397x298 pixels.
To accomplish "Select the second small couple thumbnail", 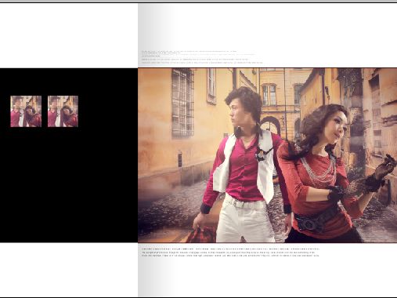I will (x=63, y=111).
